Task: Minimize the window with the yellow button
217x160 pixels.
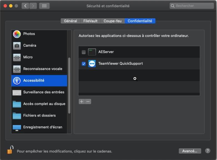Action: click(11, 6)
